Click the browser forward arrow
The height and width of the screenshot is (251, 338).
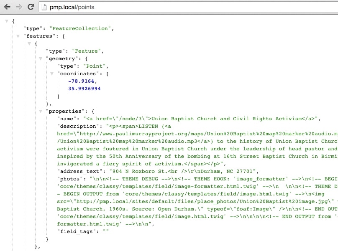point(19,7)
